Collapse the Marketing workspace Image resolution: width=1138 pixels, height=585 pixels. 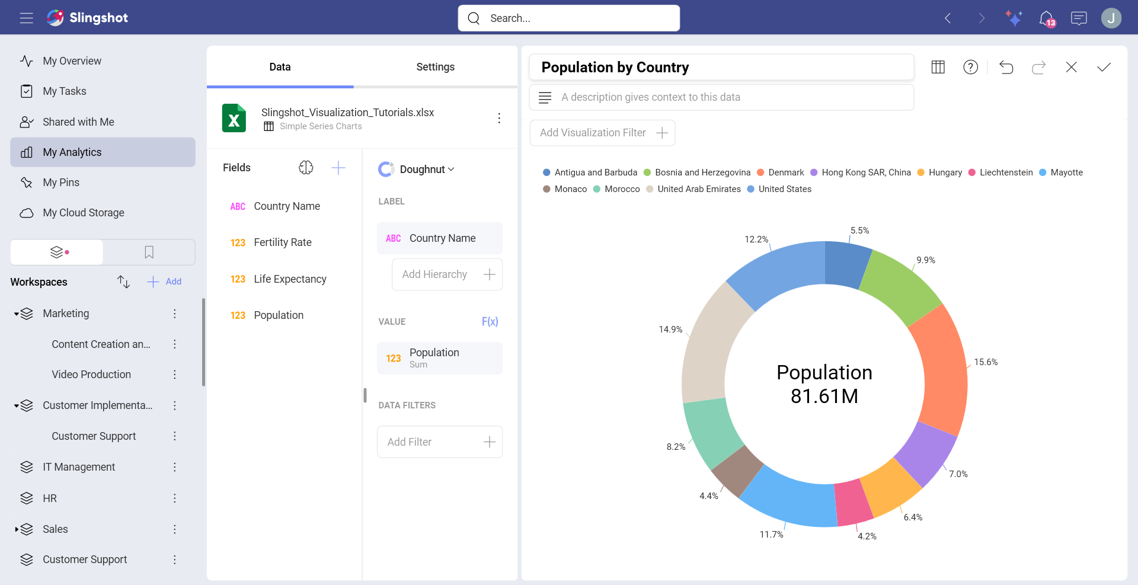[17, 314]
